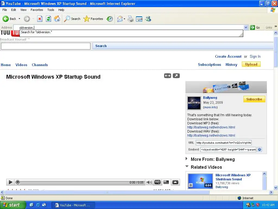Image resolution: width=278 pixels, height=209 pixels.
Task: Pop out video with arrow icon
Action: pyautogui.click(x=176, y=76)
